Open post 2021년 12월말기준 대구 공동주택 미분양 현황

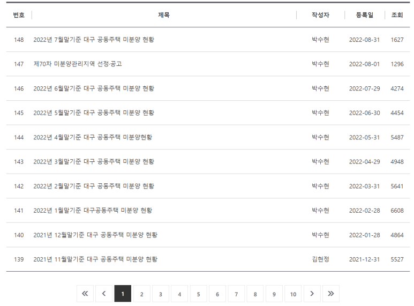(95, 235)
